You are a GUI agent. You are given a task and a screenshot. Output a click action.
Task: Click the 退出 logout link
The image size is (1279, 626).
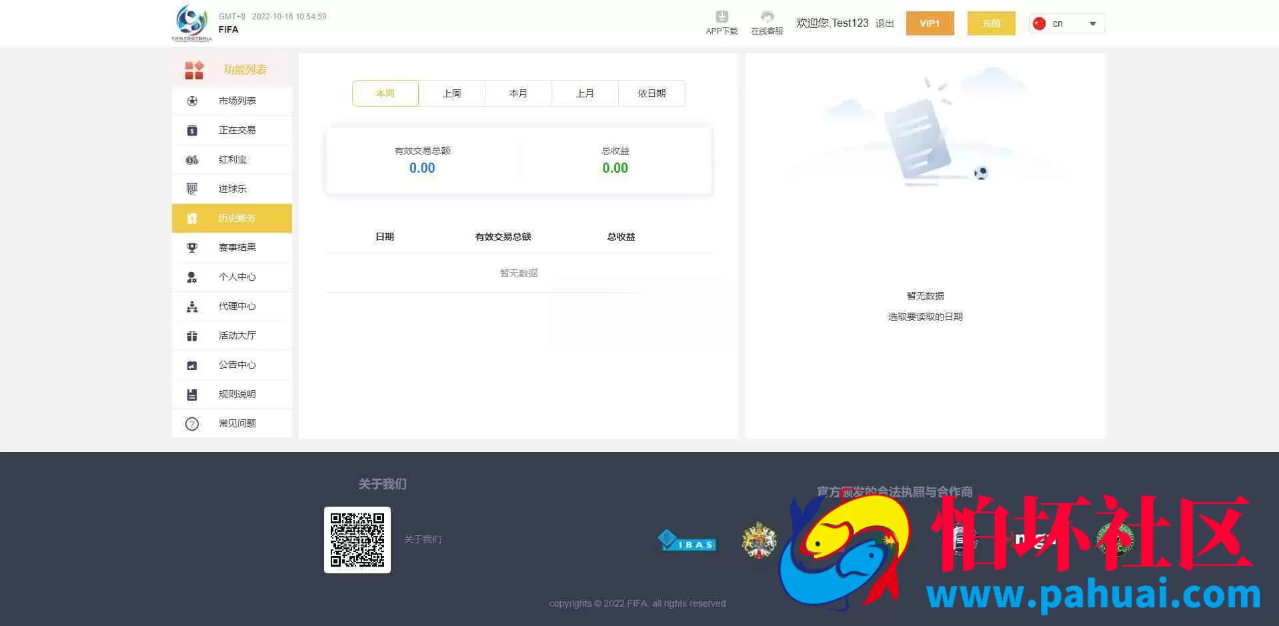(x=884, y=23)
